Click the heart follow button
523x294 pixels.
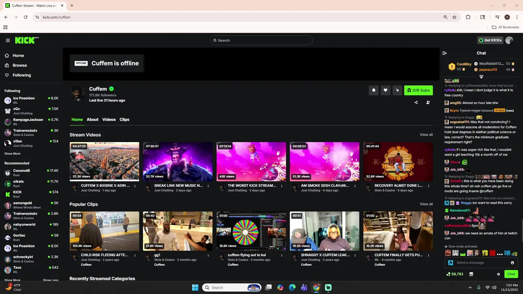pyautogui.click(x=385, y=90)
